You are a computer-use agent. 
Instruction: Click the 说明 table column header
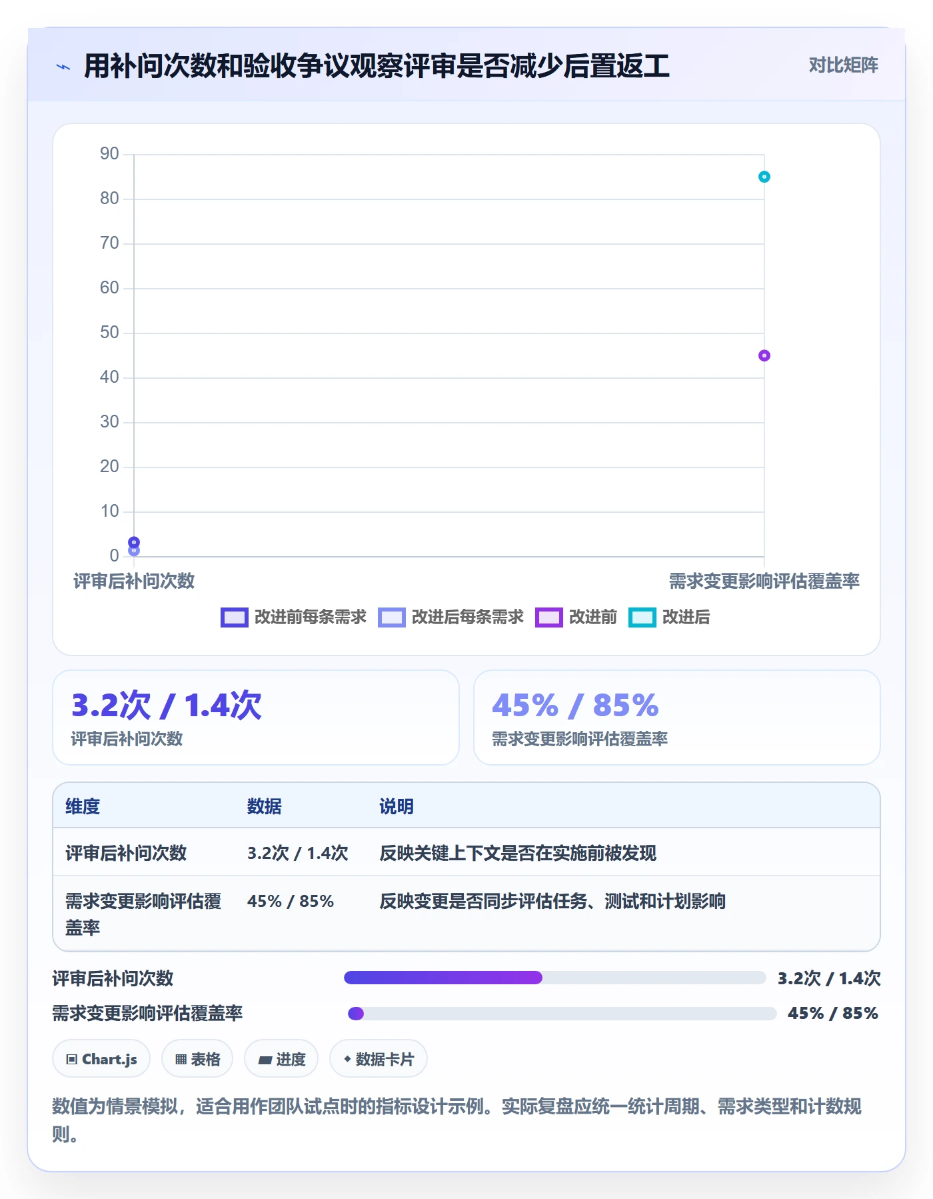(x=397, y=806)
